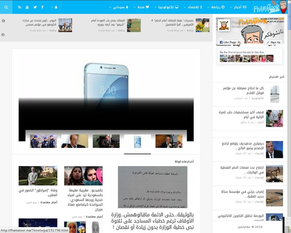Open the search icon in header
The width and height of the screenshot is (291, 233).
(x=6, y=7)
